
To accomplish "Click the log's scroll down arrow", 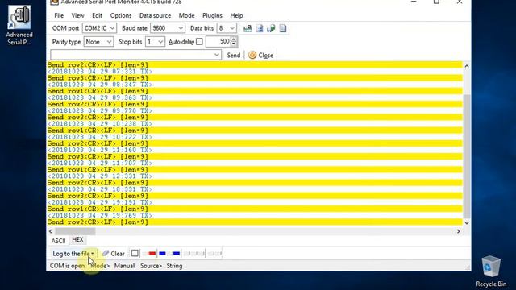I will point(467,222).
